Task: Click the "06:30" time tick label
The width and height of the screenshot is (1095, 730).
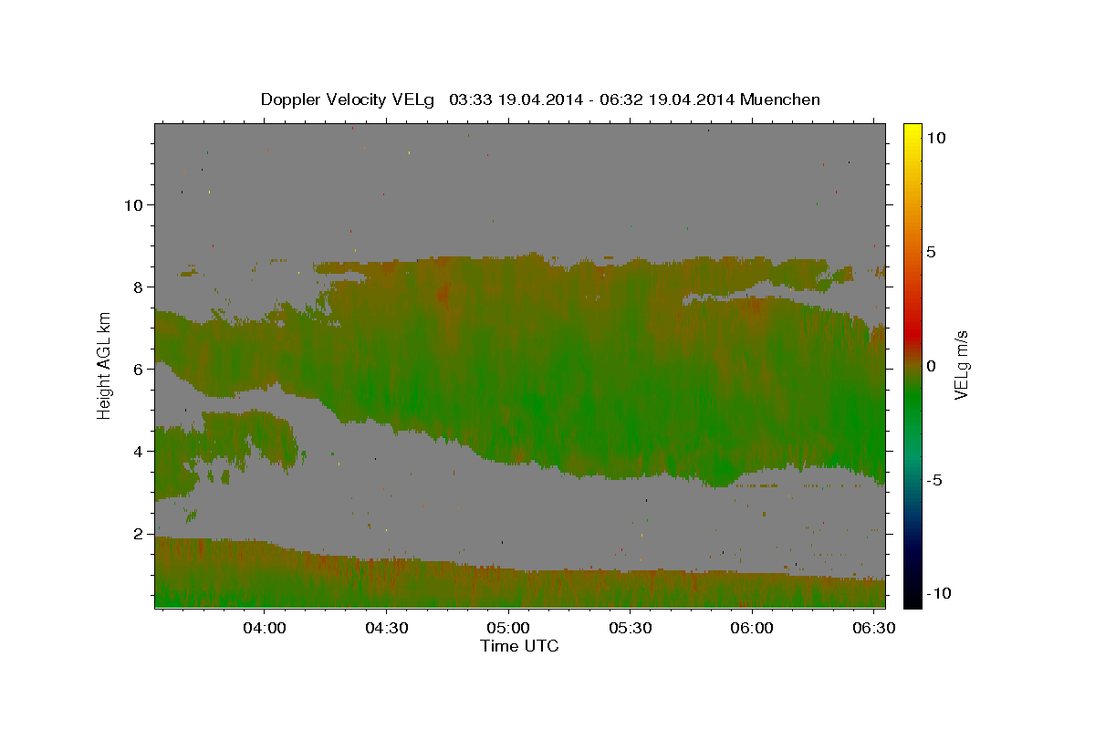Action: (874, 629)
